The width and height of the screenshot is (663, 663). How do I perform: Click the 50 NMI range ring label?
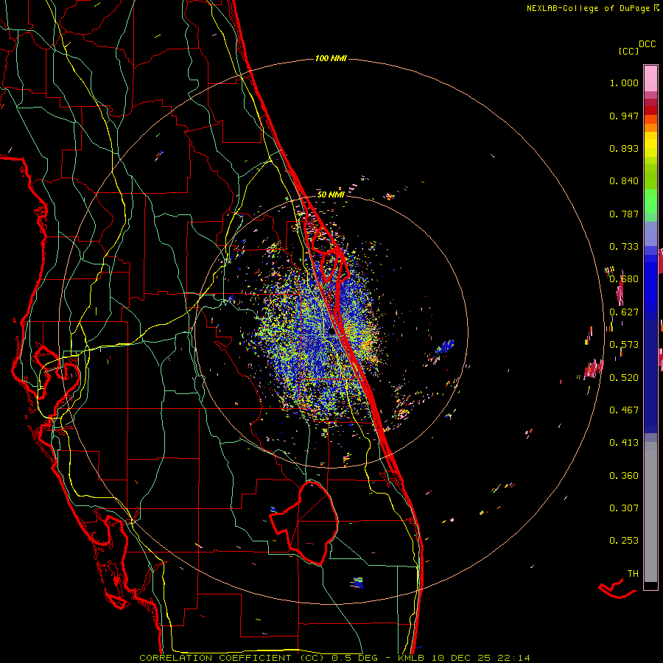point(331,194)
